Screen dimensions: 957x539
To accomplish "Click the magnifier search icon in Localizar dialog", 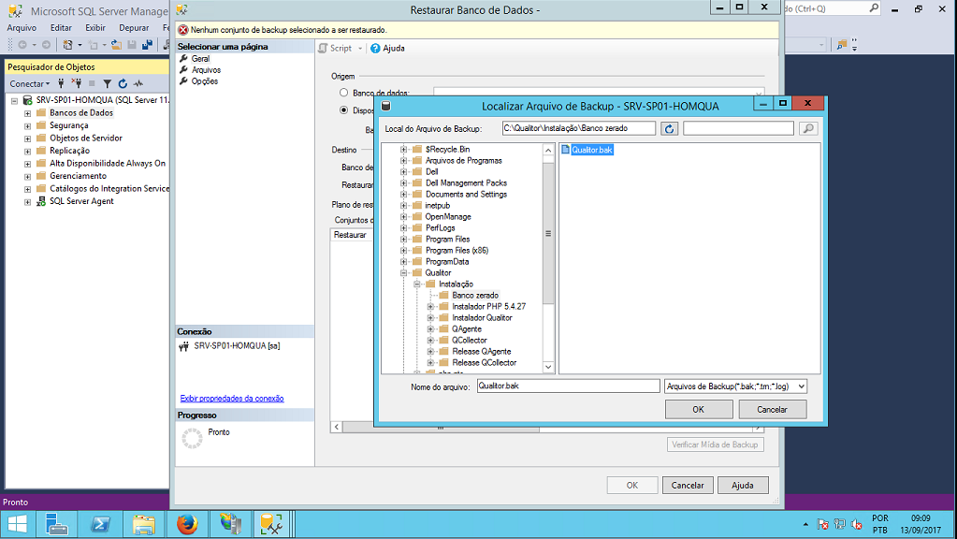I will tap(808, 128).
